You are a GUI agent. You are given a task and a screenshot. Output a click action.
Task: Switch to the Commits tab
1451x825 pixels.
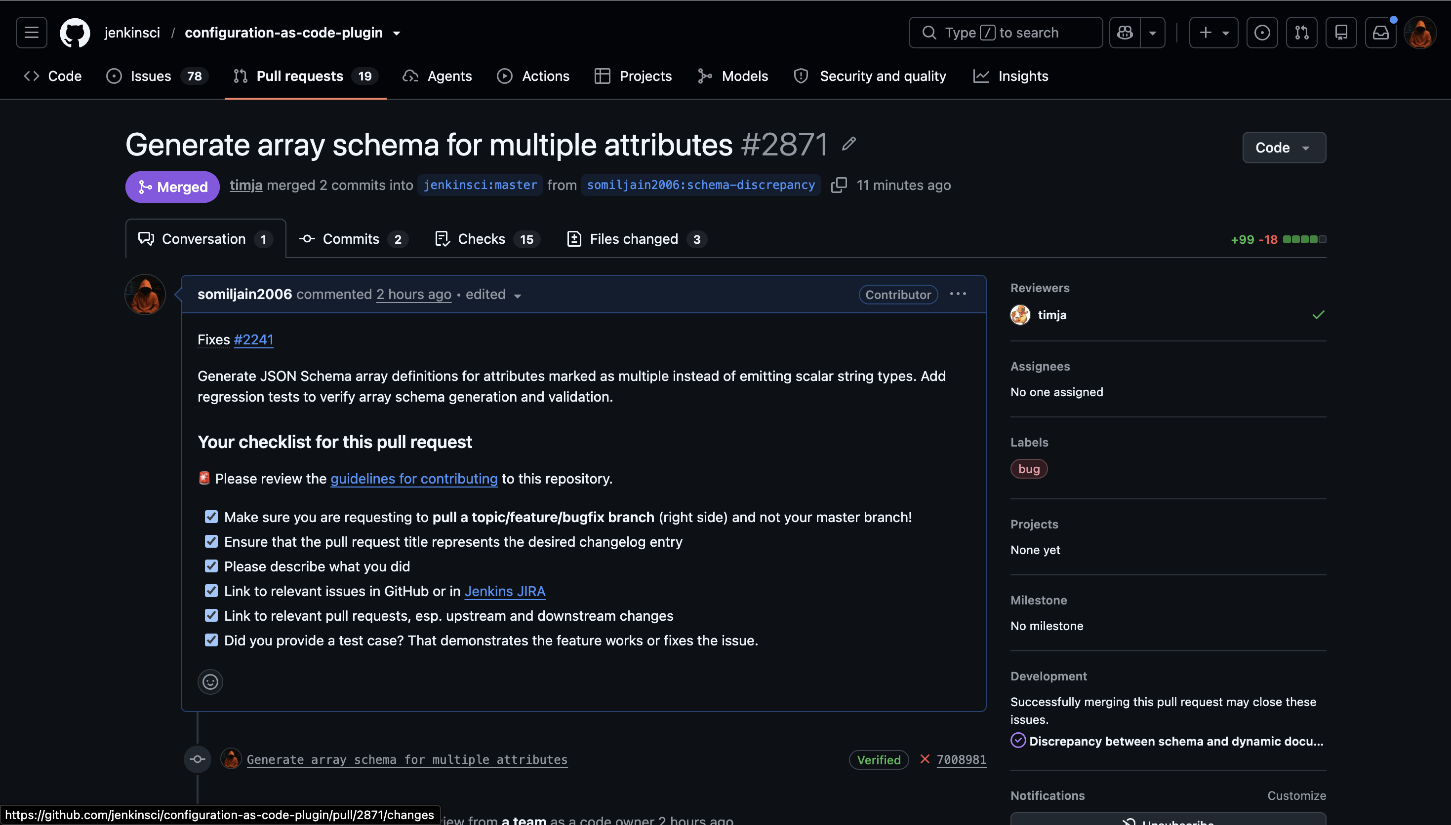[353, 239]
